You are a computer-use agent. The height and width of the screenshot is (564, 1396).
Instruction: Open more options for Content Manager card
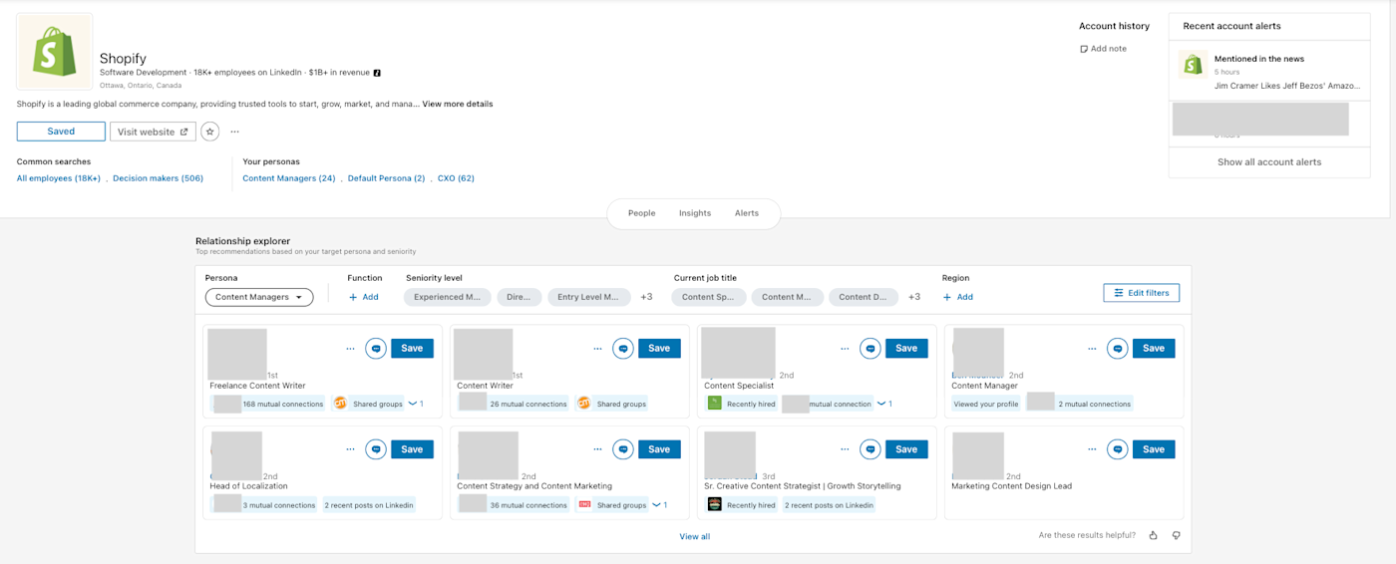point(1092,349)
